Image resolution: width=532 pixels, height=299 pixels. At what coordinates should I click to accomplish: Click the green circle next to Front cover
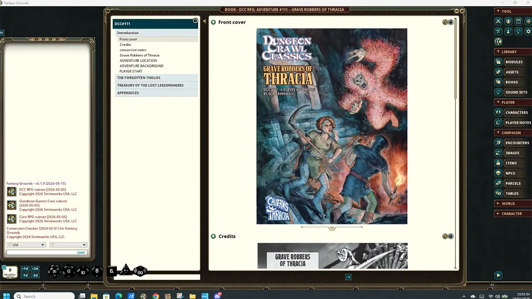click(x=213, y=22)
